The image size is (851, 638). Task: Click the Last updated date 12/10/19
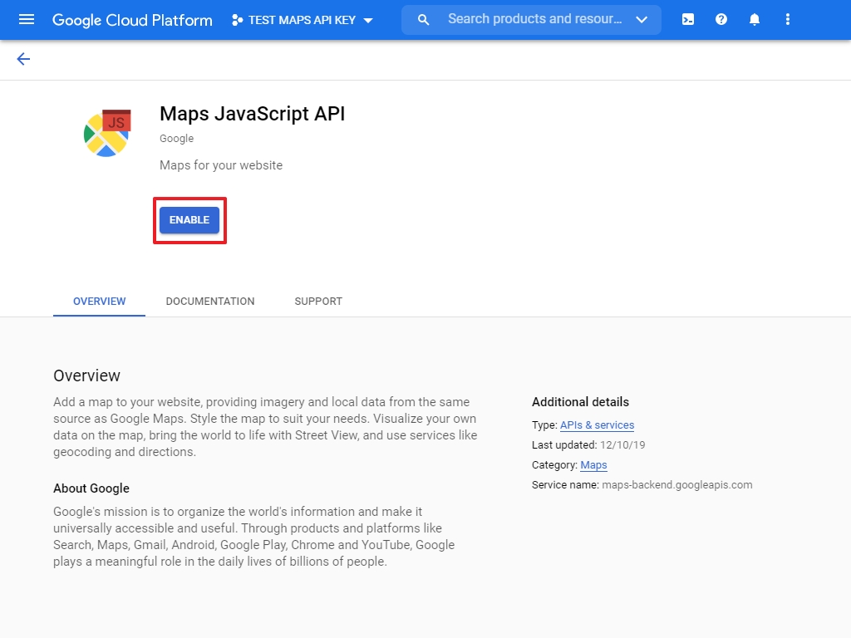point(622,445)
